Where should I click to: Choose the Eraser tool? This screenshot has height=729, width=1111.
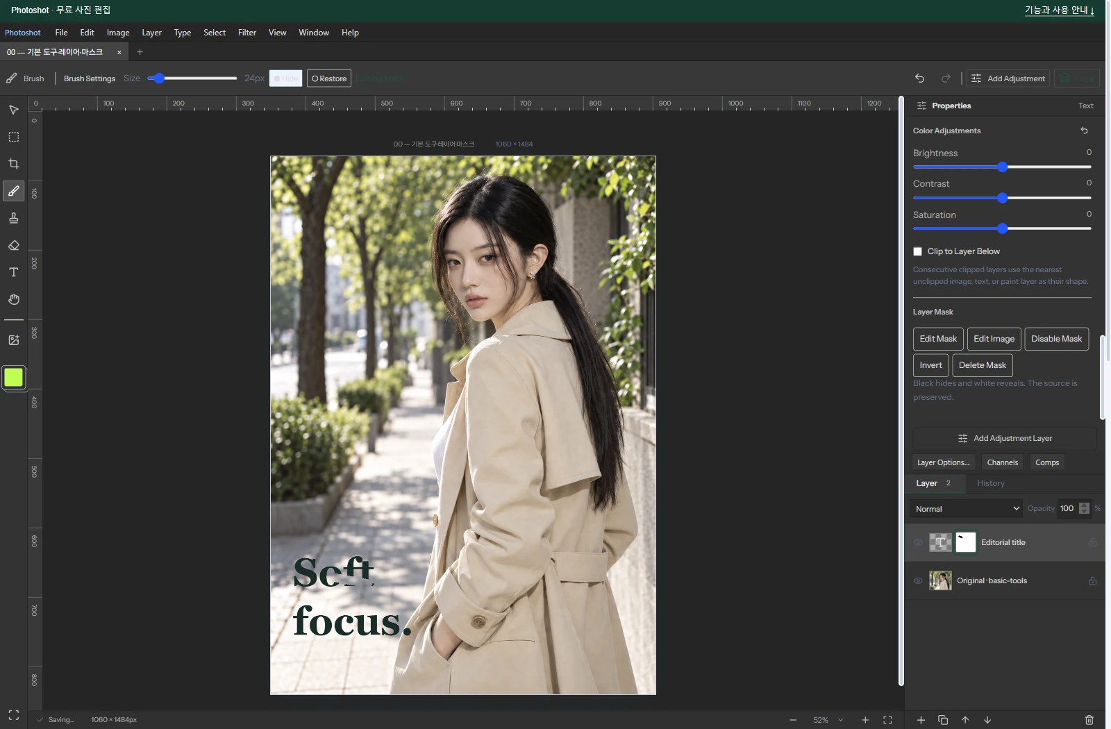13,245
